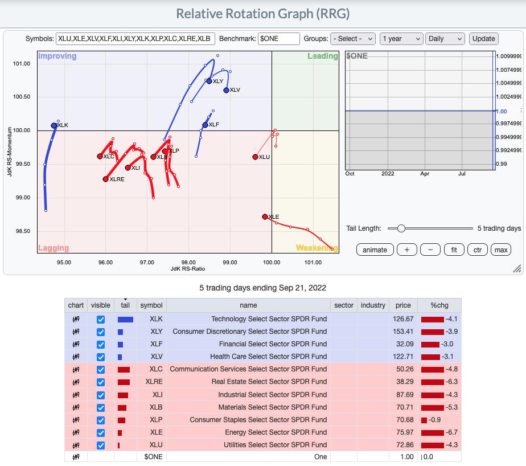This screenshot has height=466, width=526.
Task: Open chart icon for XLB row
Action: [x=76, y=407]
